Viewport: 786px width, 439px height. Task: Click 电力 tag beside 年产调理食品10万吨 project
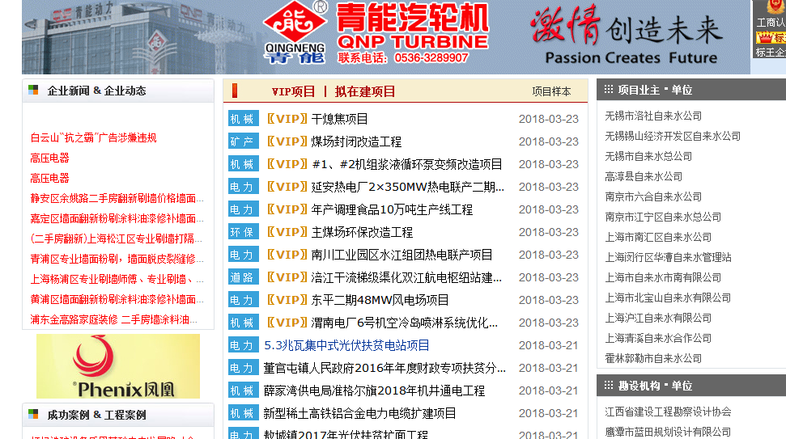click(x=243, y=209)
